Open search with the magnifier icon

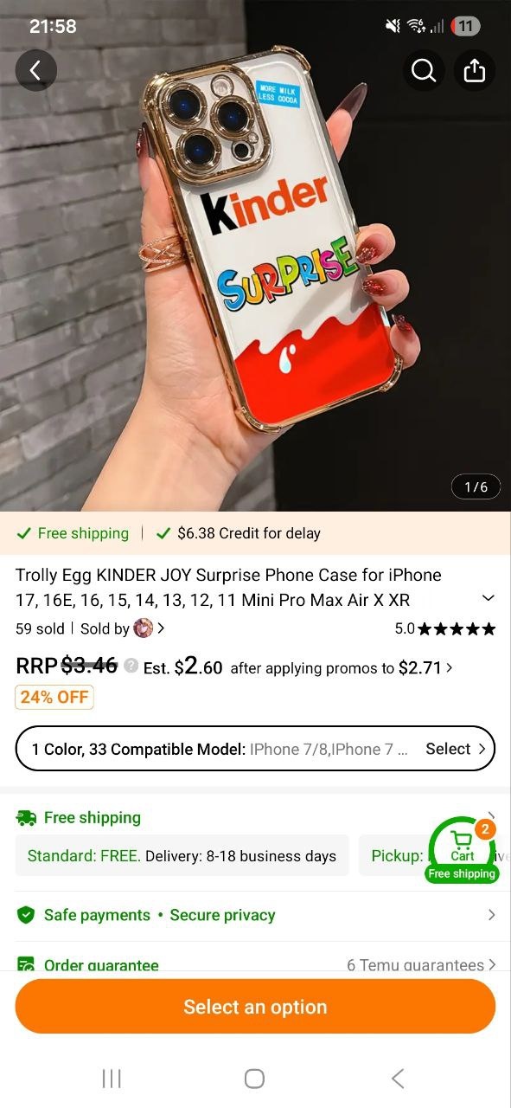point(424,71)
